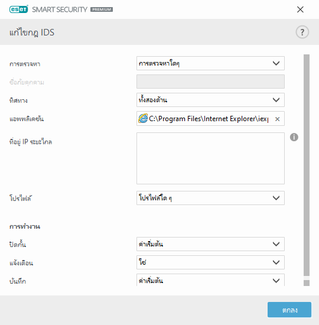Click the ชื่อภัยคุกคาม label
319x325 pixels.
(x=27, y=82)
